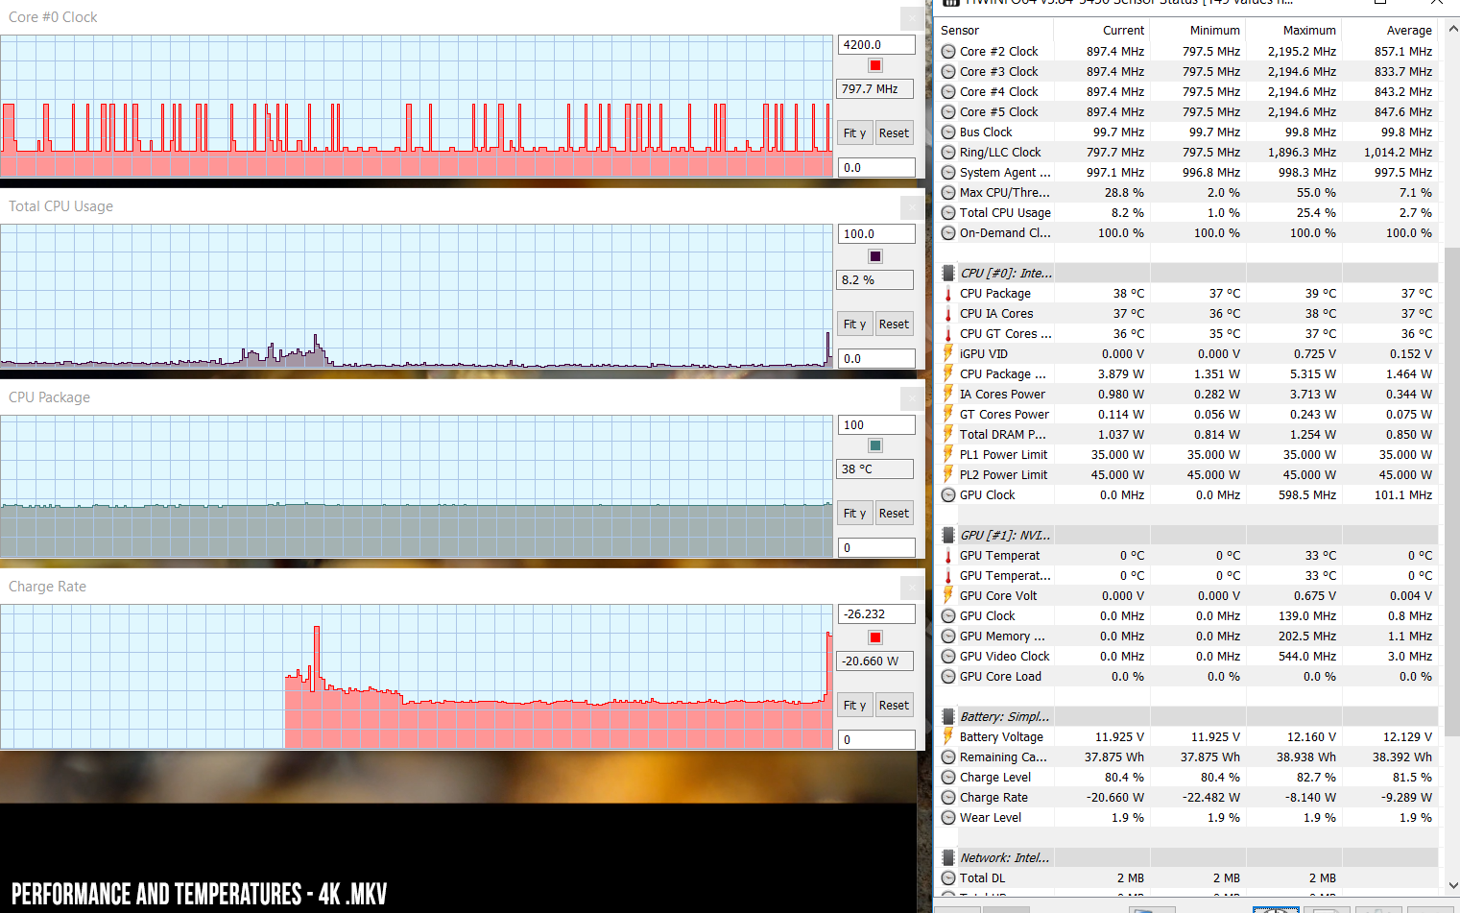Click the chip icon of Network group

[948, 858]
